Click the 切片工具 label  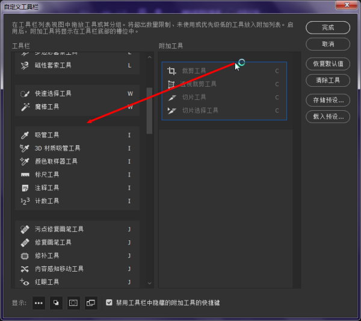tap(194, 98)
